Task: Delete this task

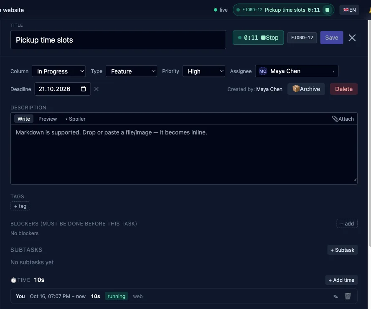Action: click(343, 89)
